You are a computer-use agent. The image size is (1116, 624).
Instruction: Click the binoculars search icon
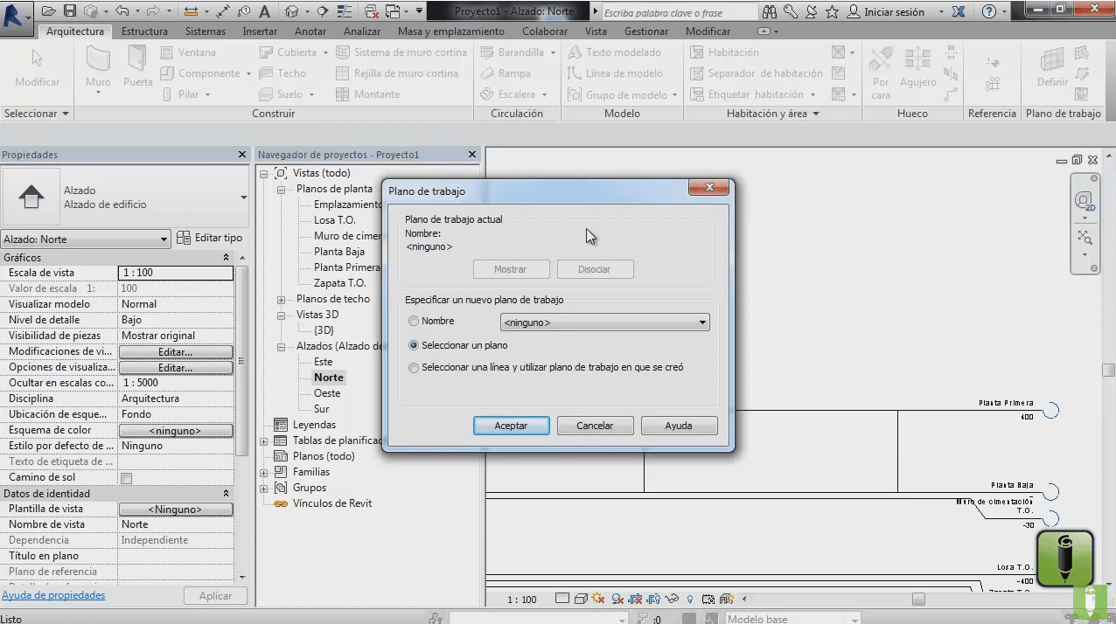coord(770,12)
